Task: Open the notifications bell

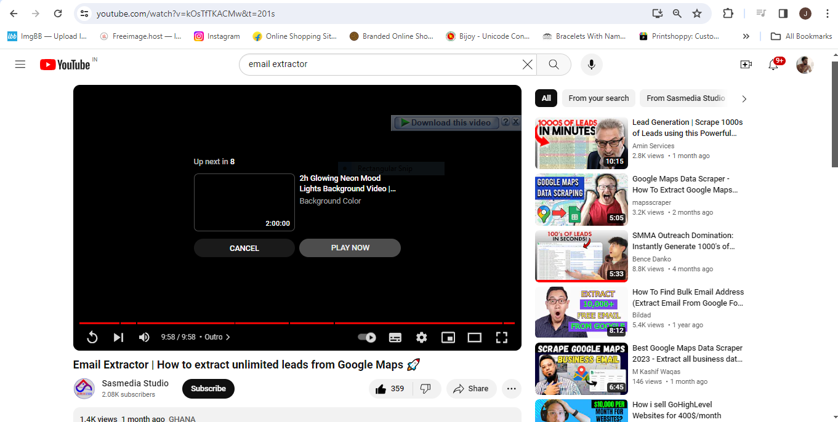Action: point(773,64)
